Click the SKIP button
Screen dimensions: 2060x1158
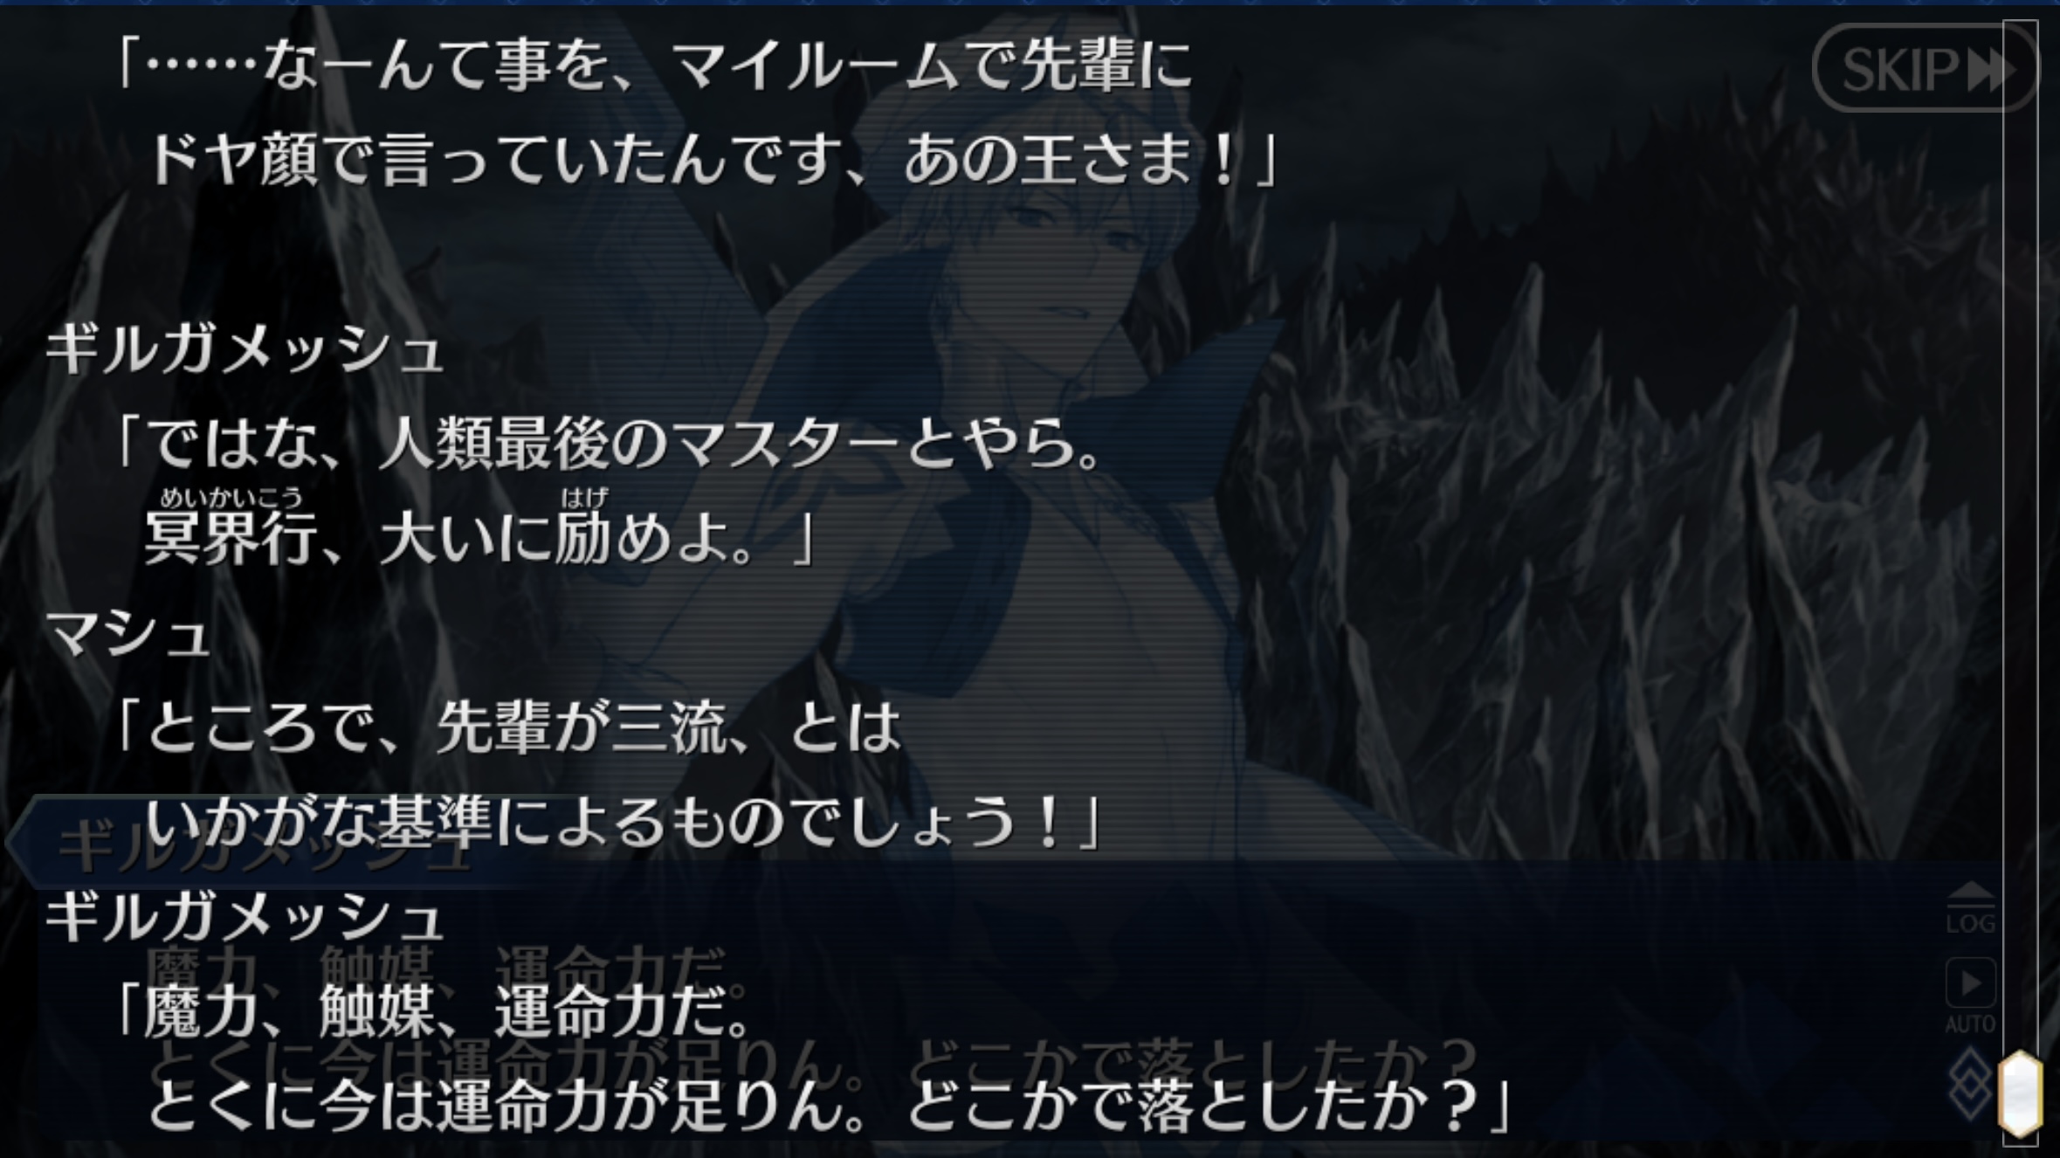(x=1925, y=68)
